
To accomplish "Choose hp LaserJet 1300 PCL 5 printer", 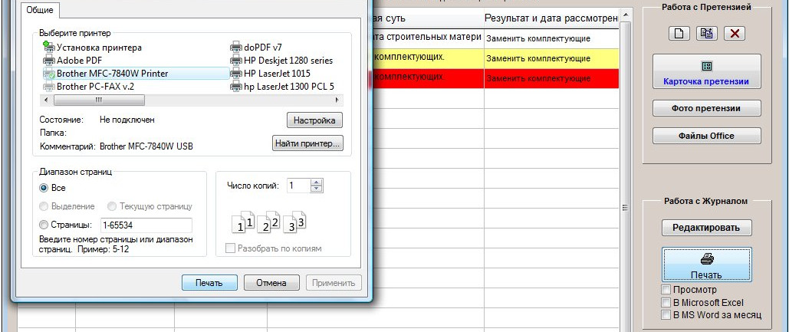I will 282,87.
